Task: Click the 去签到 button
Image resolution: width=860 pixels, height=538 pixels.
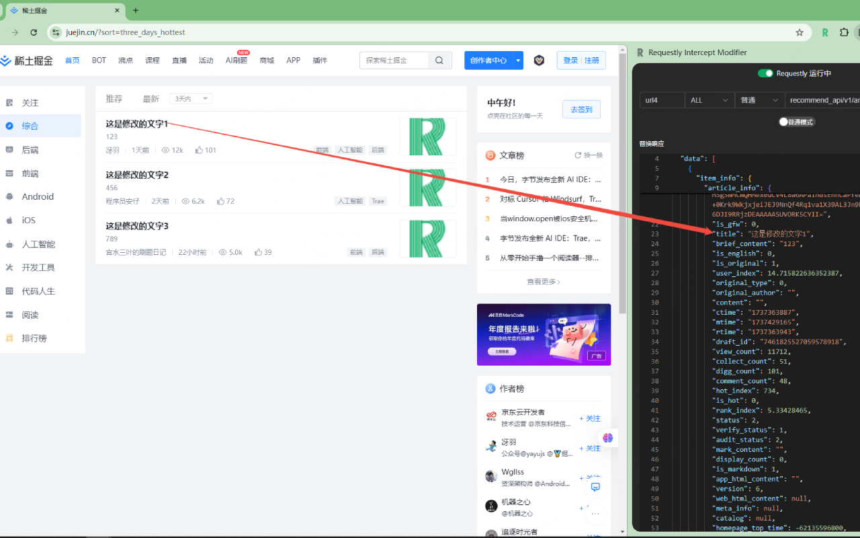Action: pos(581,110)
